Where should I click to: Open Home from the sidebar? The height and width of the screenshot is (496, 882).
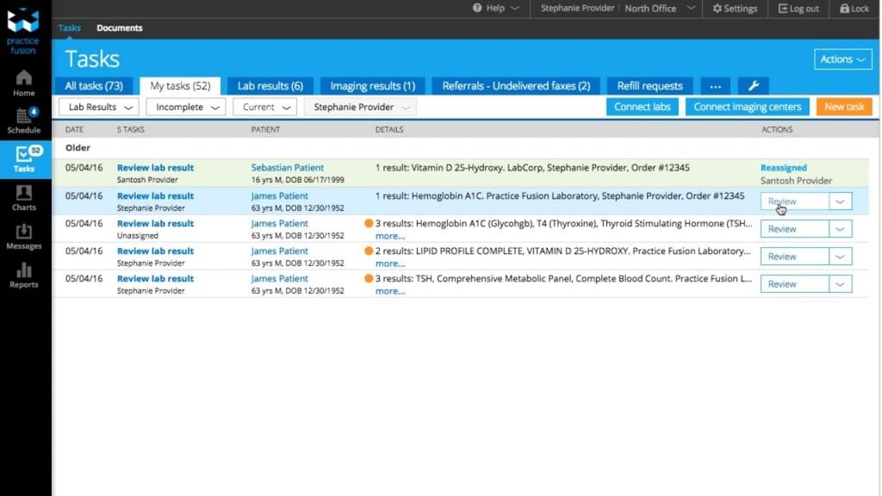pos(24,82)
